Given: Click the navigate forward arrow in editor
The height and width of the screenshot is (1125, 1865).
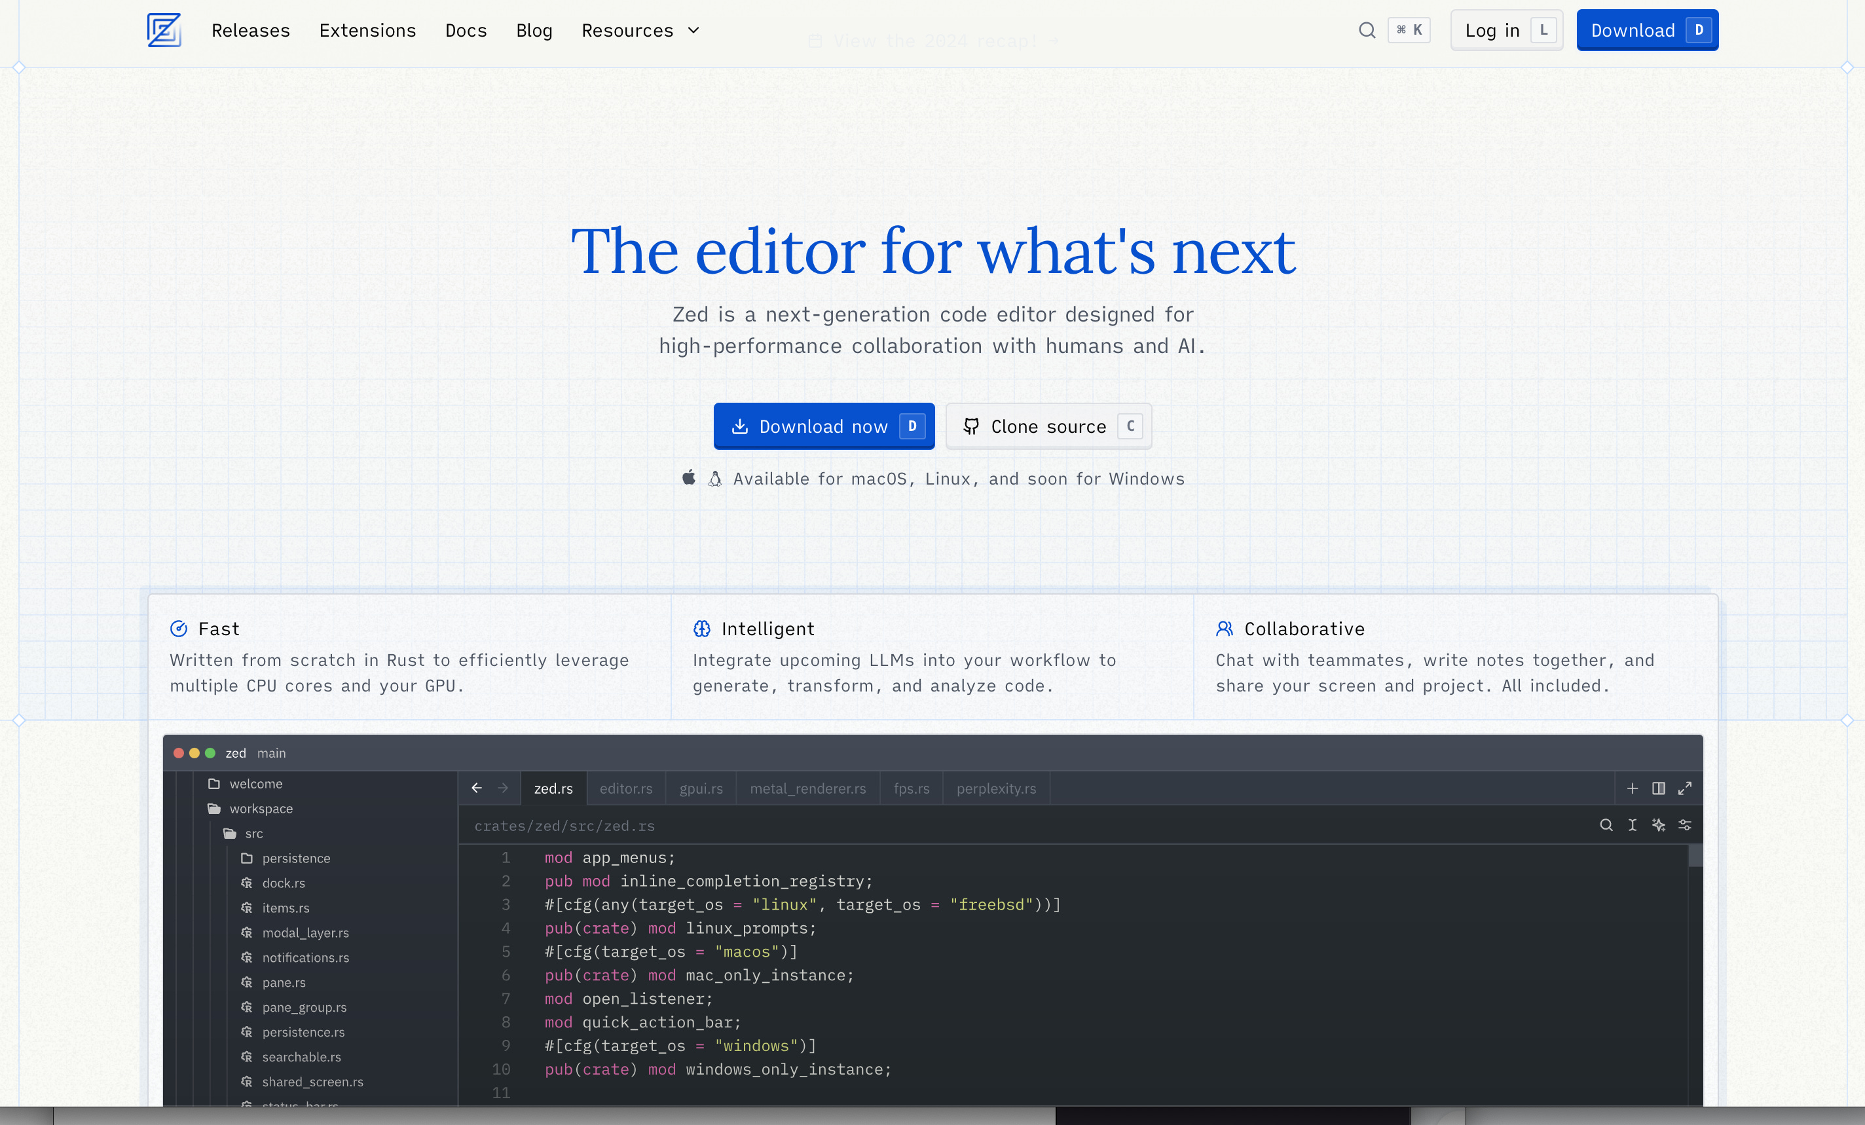Looking at the screenshot, I should [x=504, y=788].
